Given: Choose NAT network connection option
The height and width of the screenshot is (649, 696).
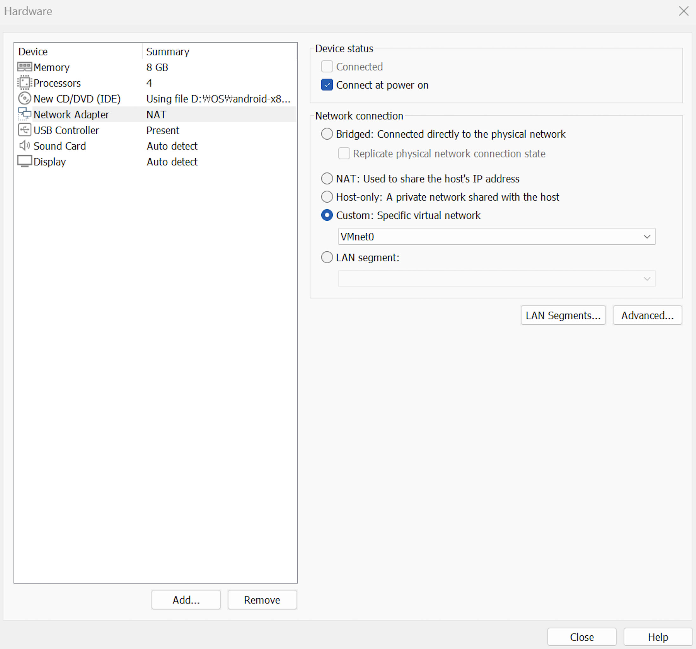Looking at the screenshot, I should (327, 179).
